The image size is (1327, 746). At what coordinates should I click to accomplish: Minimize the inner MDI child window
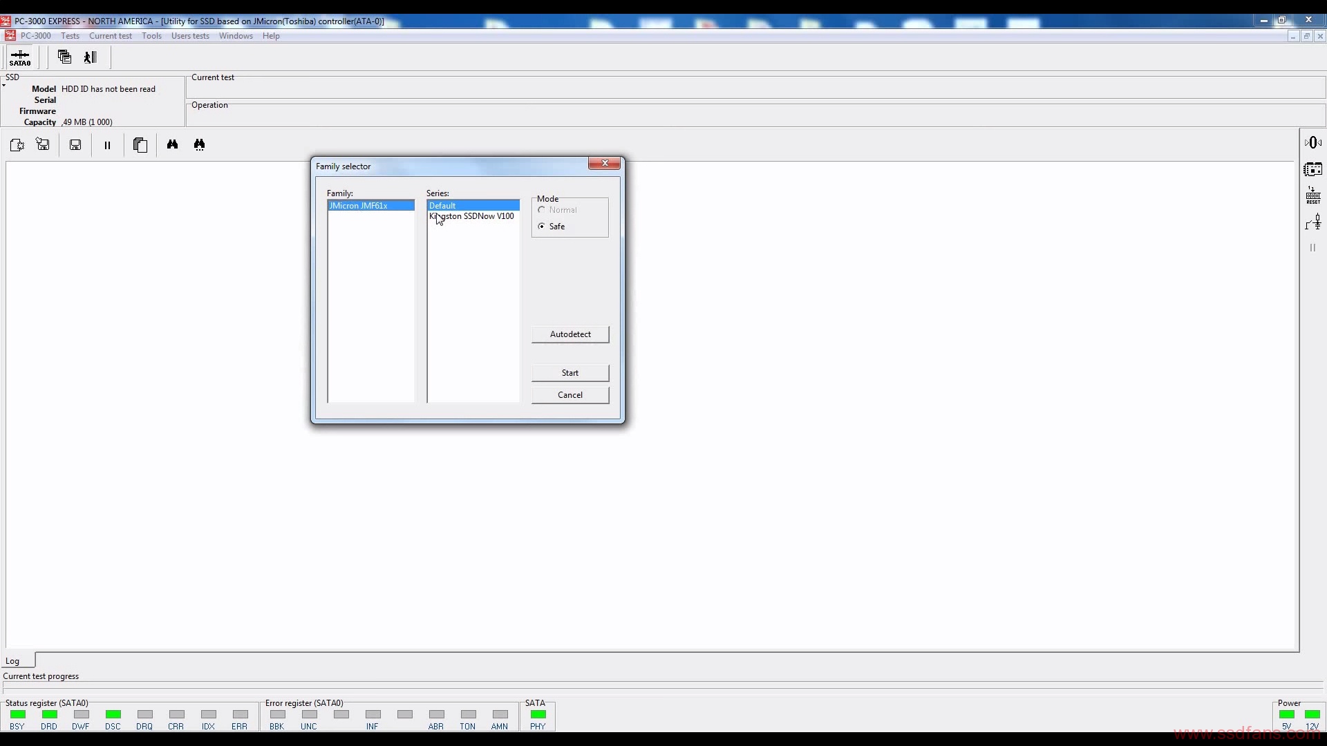pyautogui.click(x=1292, y=36)
